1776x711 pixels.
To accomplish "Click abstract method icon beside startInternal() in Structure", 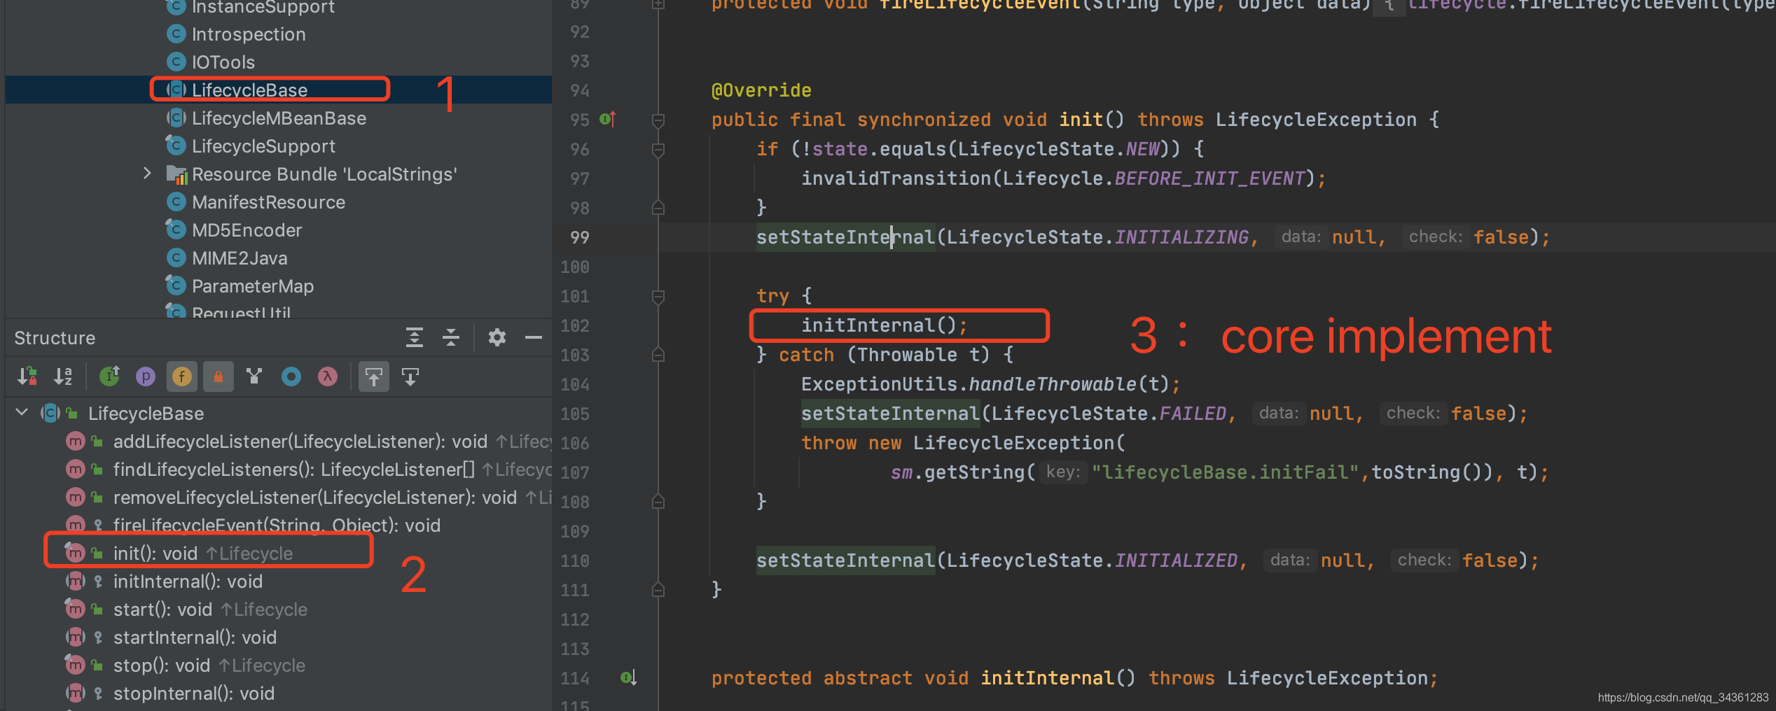I will pos(76,637).
